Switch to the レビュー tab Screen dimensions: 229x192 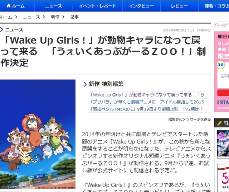tap(179, 6)
